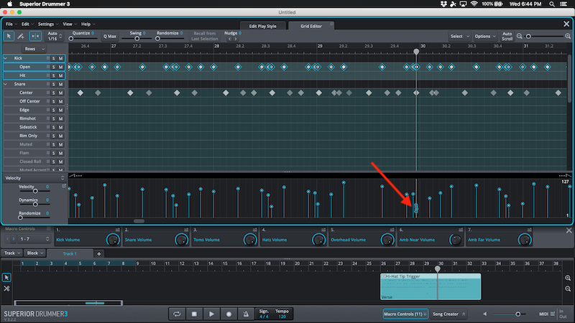Toggle the metronome

coord(246,314)
